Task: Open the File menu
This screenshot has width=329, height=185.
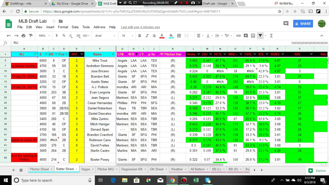Action: (20, 27)
